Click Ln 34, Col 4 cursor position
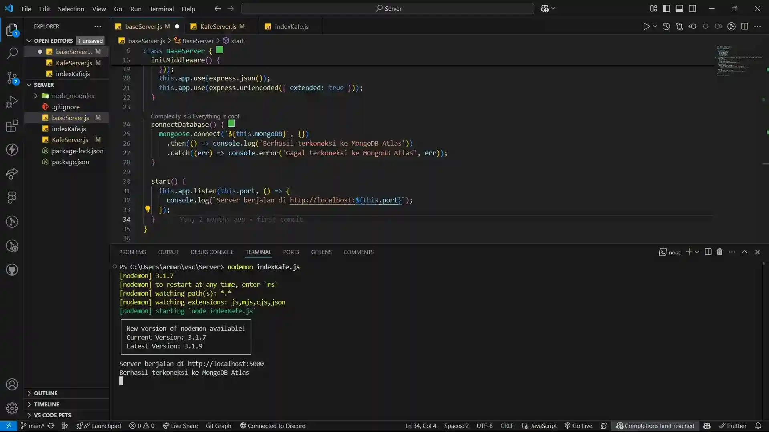The height and width of the screenshot is (432, 769). 421,426
